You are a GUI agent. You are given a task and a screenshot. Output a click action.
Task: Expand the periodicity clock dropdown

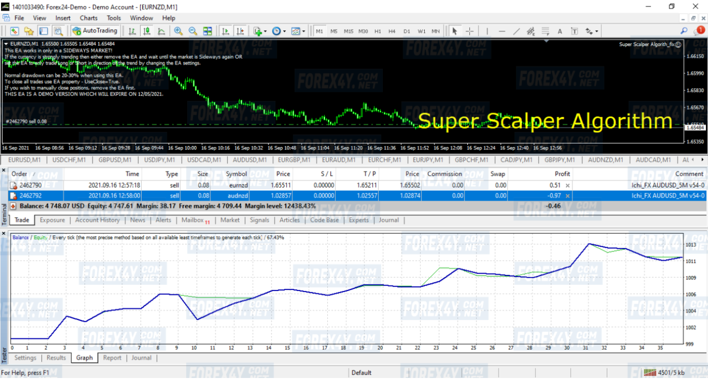284,31
